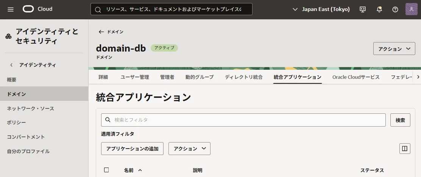
Task: Click the magnifier icon in filter box
Action: pos(108,120)
